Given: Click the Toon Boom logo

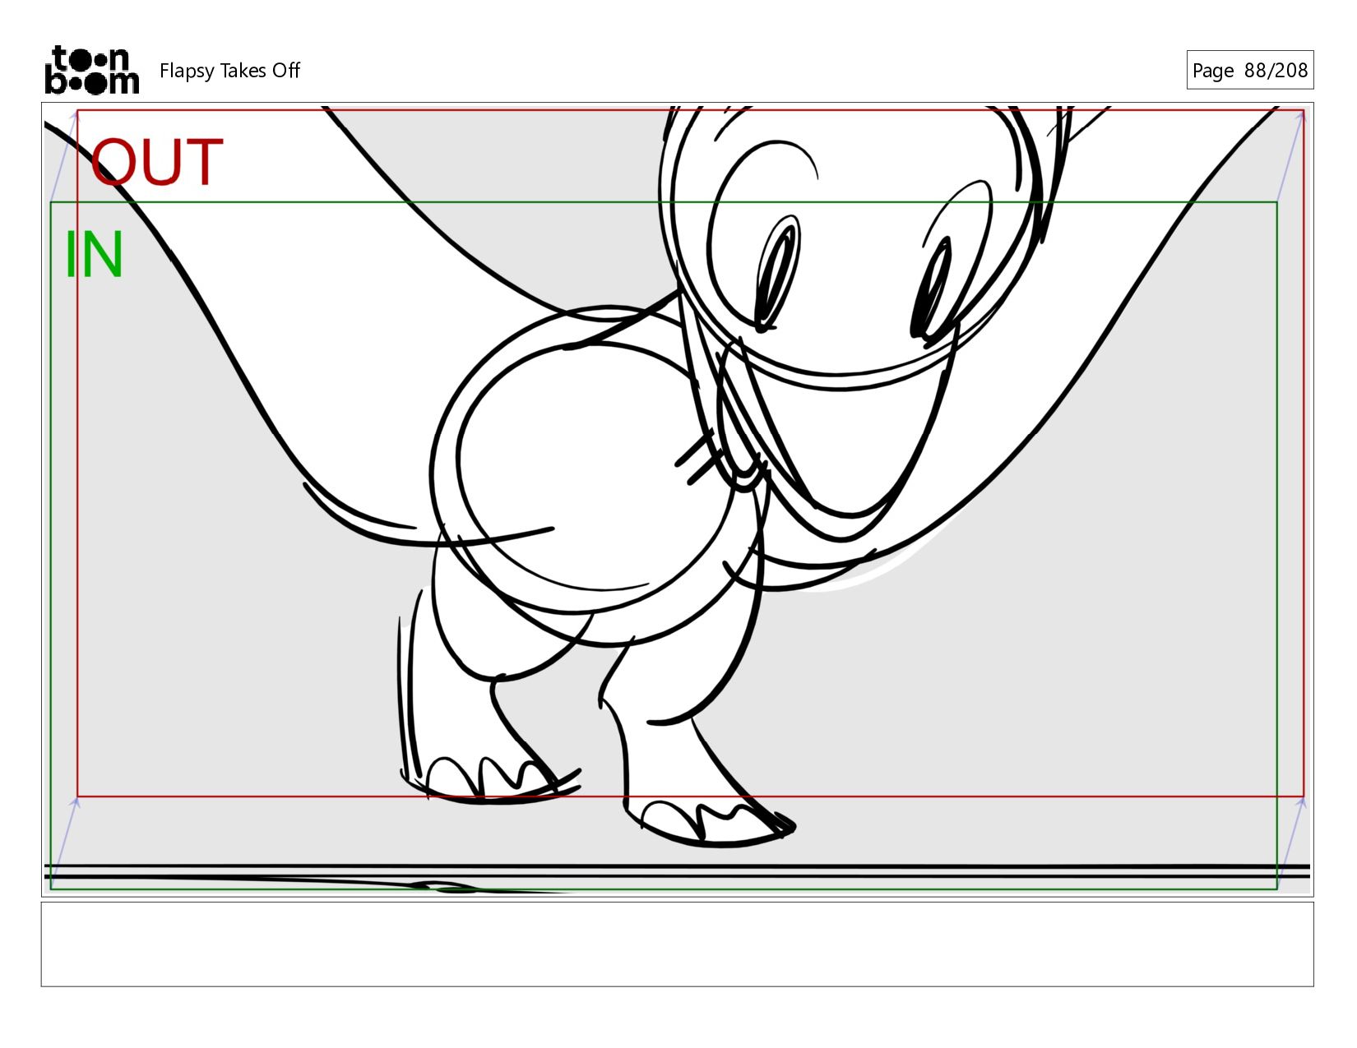Looking at the screenshot, I should (x=91, y=70).
